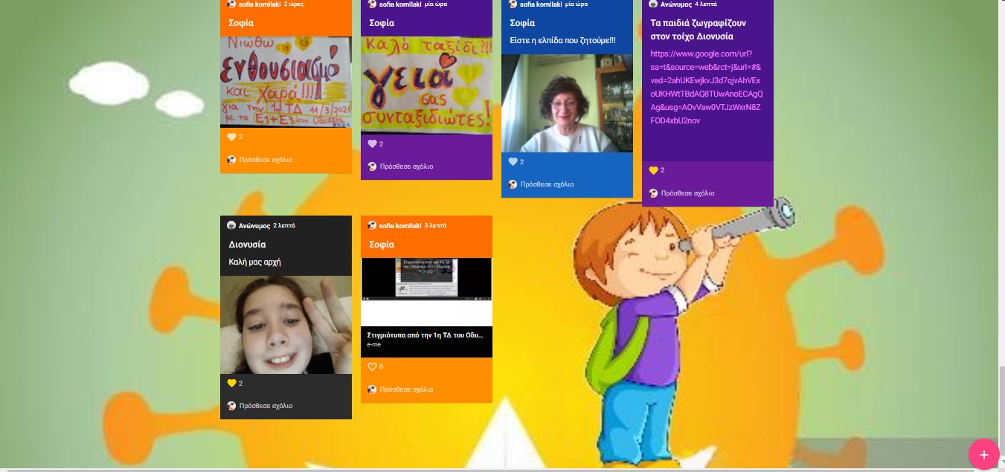Image resolution: width=1005 pixels, height=472 pixels.
Task: Open the girl's selfie in the "Καλή μας αρχή" post
Action: point(286,325)
